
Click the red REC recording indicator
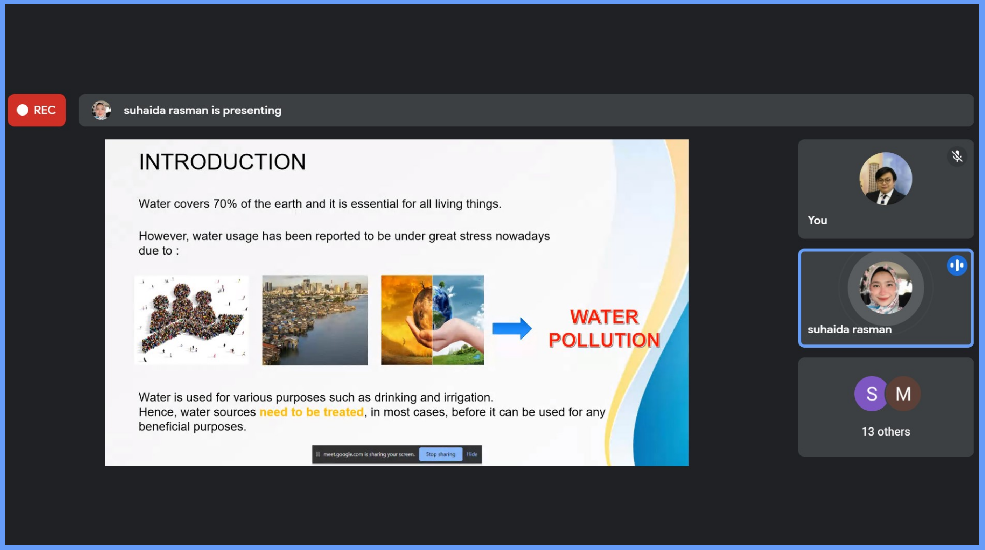click(x=37, y=110)
